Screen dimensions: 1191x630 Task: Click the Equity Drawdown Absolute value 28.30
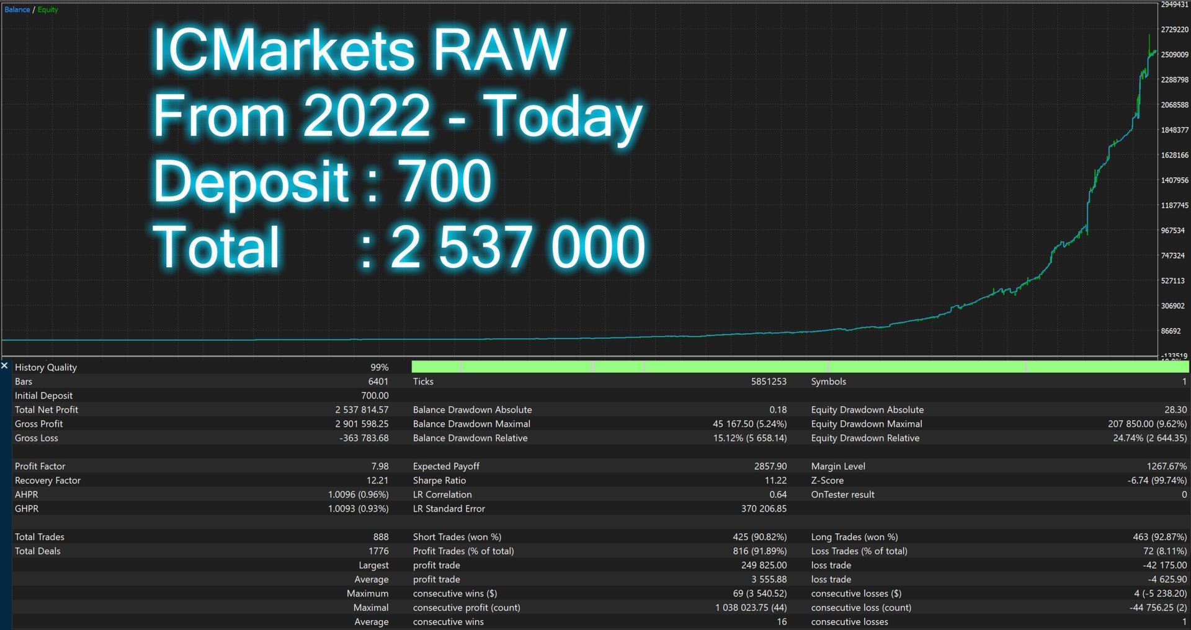[x=1176, y=410]
